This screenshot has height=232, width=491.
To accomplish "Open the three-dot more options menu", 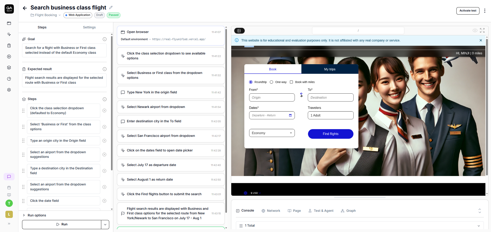I will [485, 11].
